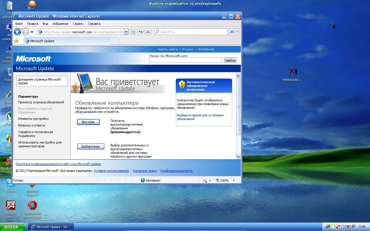Viewport: 370px width, 231px height.
Task: Open Вопросы и ответы link
Action: coord(32,125)
